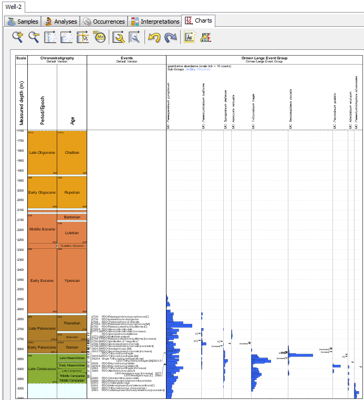Click the Late Campanian age block
This screenshot has width=364, height=400.
[x=72, y=371]
